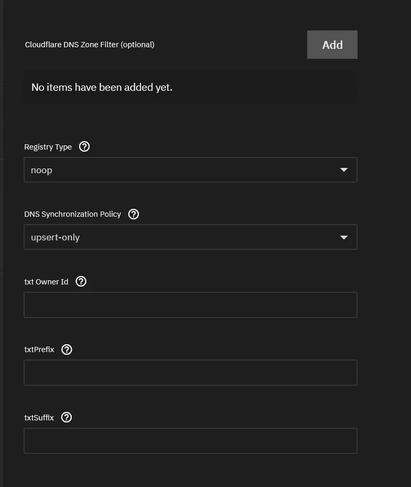Click the Add button for DNS Zone Filter
The image size is (411, 487).
point(332,45)
